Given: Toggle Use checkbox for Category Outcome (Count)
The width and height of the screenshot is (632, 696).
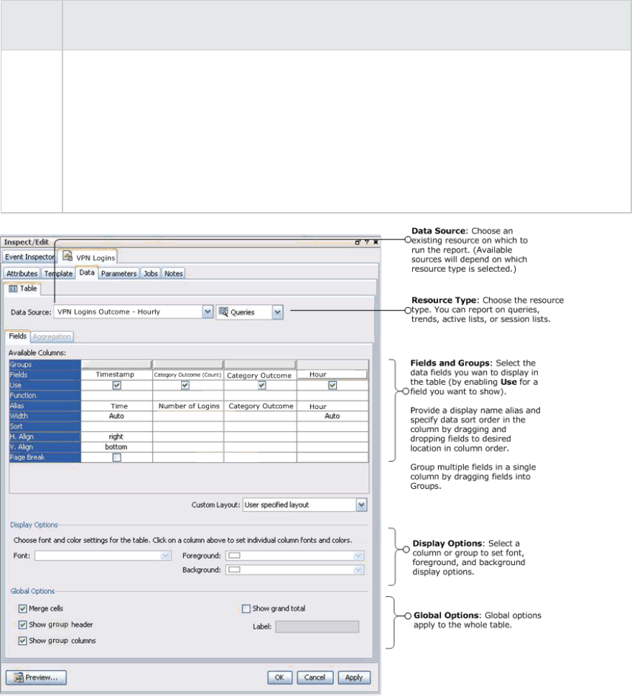Looking at the screenshot, I should 185,385.
